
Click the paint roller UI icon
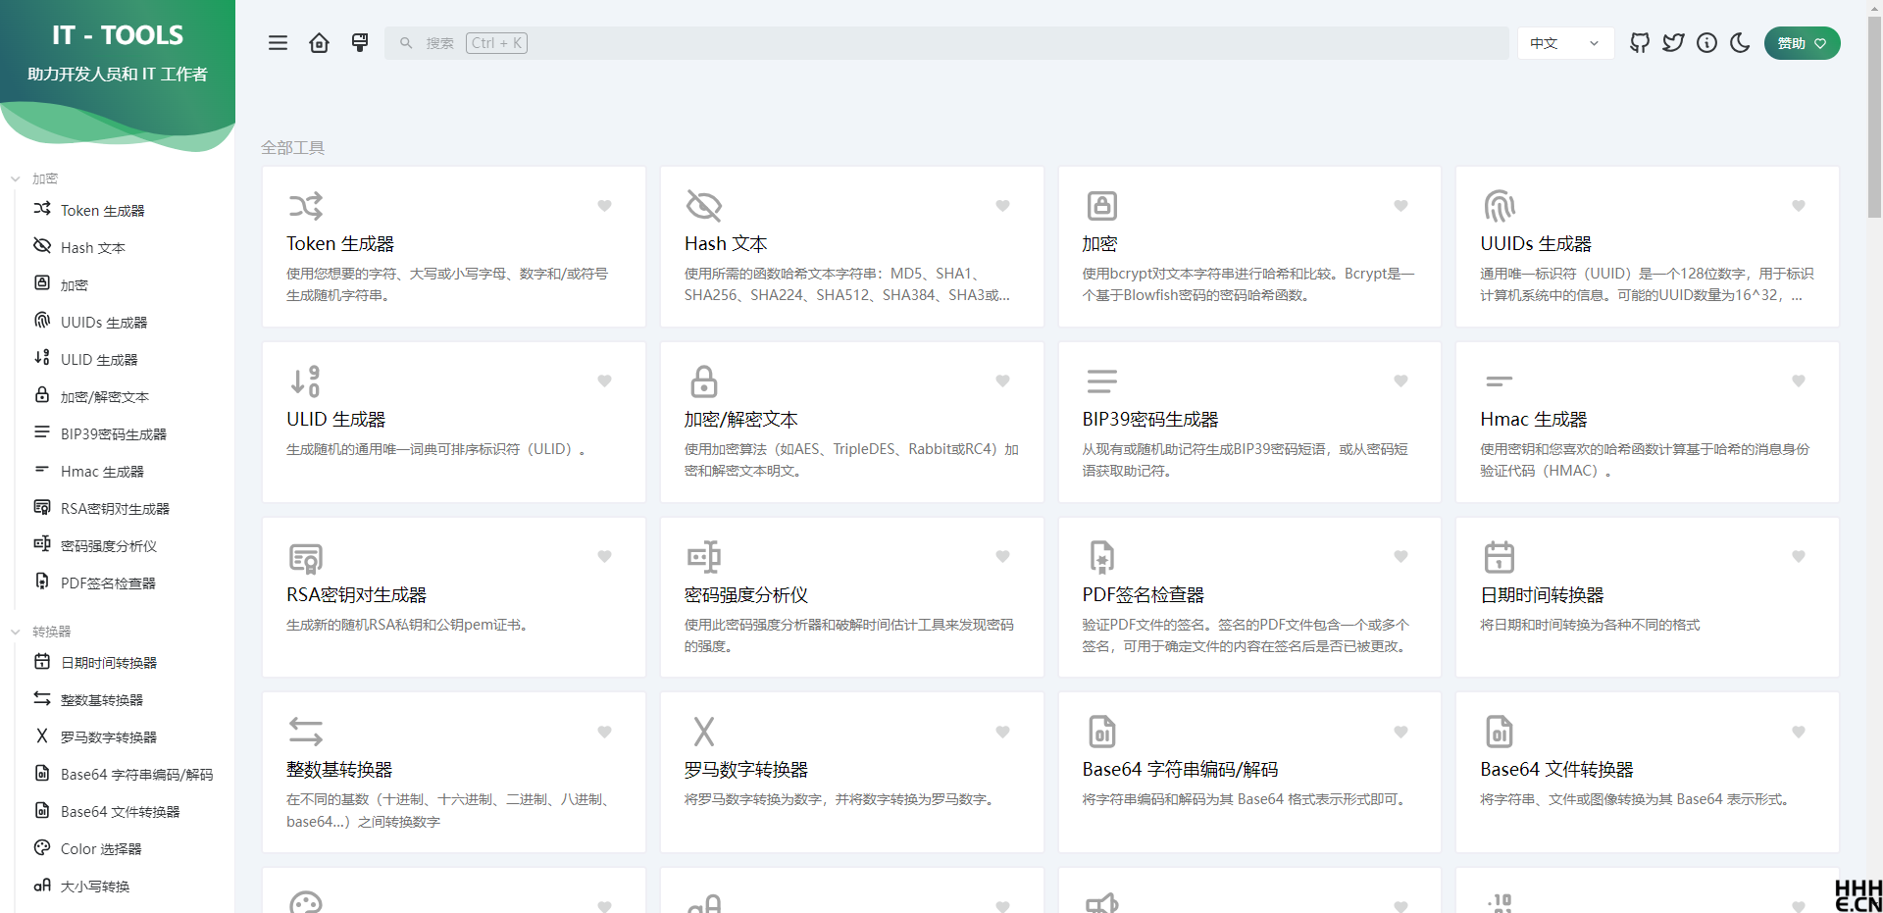(360, 43)
